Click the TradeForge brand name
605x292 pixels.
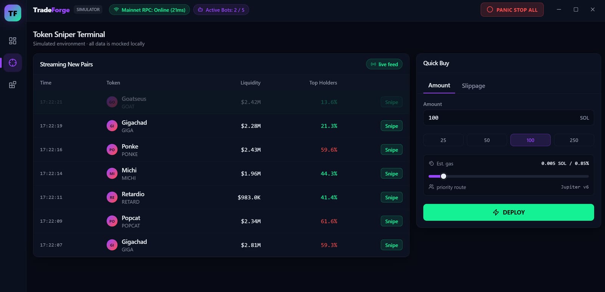(51, 10)
